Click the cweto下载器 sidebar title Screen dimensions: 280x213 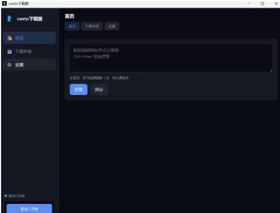click(30, 19)
